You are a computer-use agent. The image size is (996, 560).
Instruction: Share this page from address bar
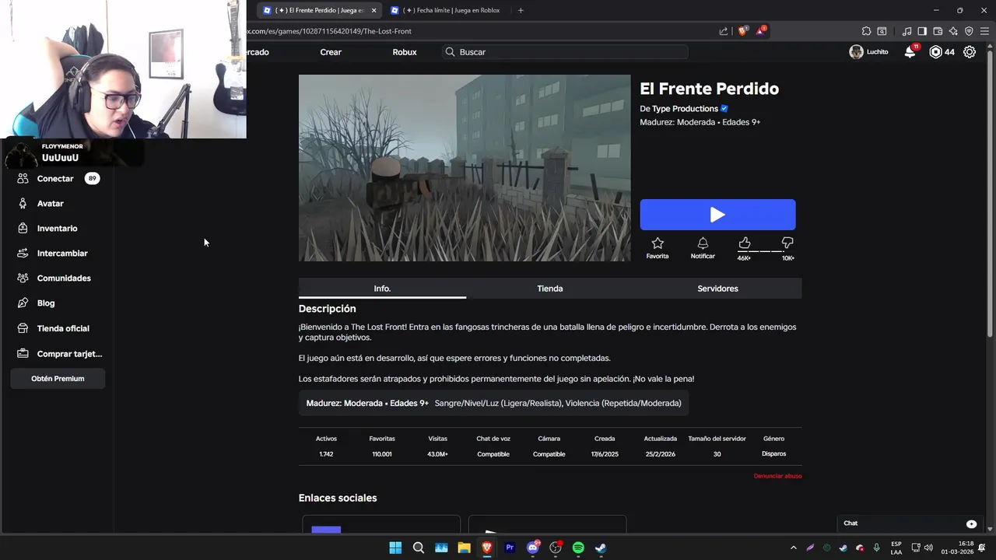click(x=724, y=31)
